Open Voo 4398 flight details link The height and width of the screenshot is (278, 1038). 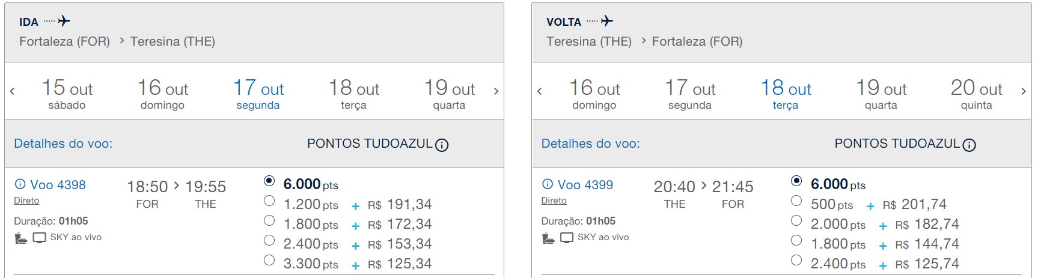[x=58, y=185]
